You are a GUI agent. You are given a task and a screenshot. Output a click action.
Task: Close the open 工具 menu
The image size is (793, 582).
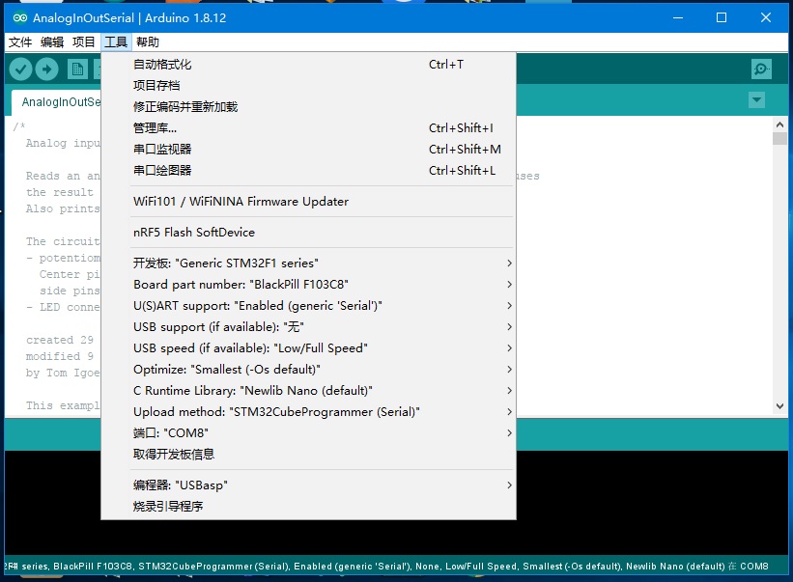(116, 42)
